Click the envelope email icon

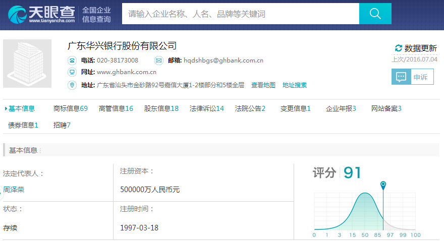[159, 61]
